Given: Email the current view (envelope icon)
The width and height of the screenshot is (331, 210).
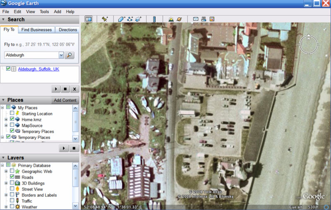Looking at the screenshot, I should click(x=196, y=19).
